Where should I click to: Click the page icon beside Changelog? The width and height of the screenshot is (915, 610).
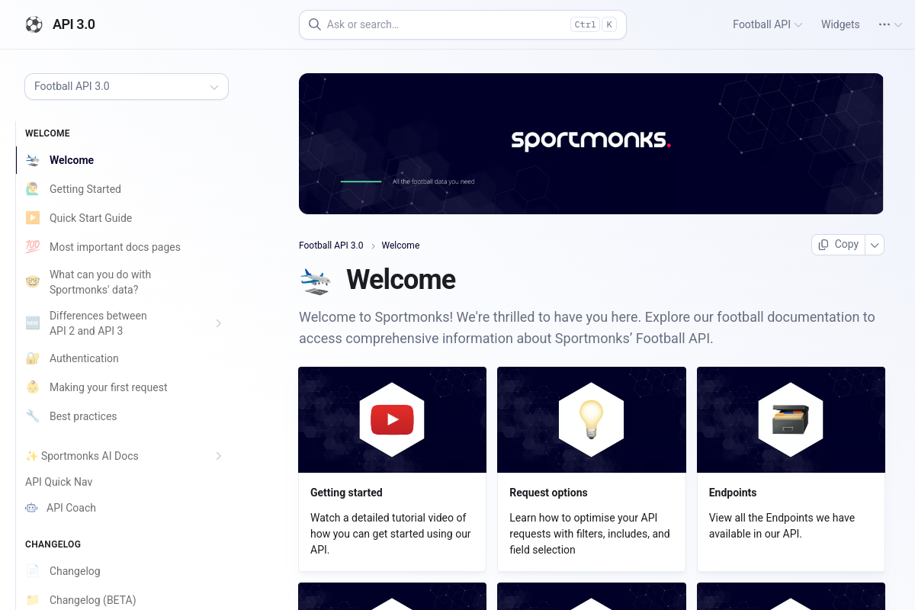[x=32, y=571]
